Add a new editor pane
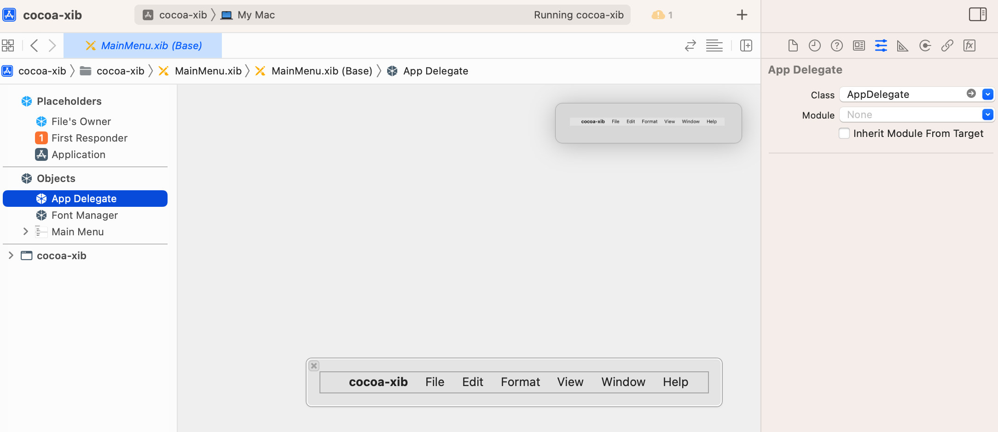Screen dimensions: 998x432 pos(746,45)
